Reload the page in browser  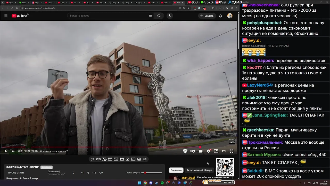coord(12,8)
